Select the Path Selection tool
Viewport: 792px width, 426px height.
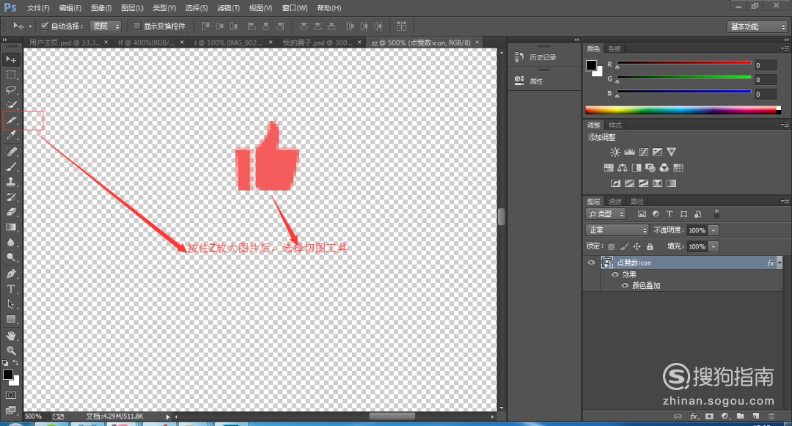tap(11, 304)
